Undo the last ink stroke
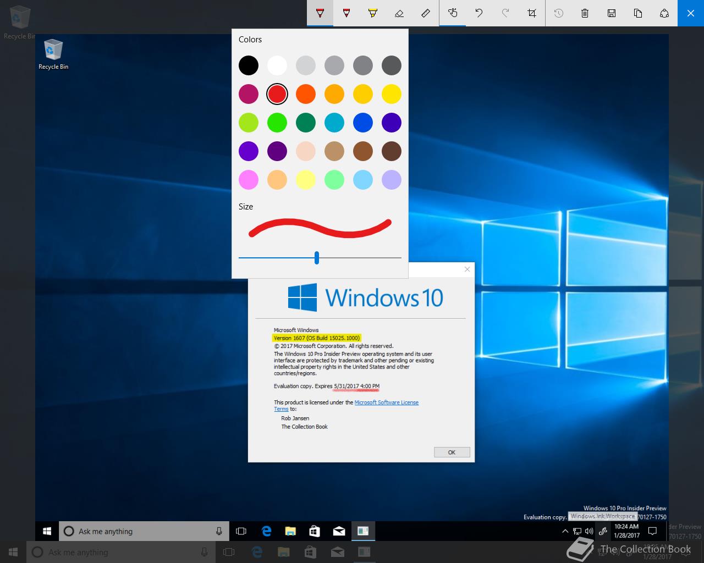 point(479,13)
